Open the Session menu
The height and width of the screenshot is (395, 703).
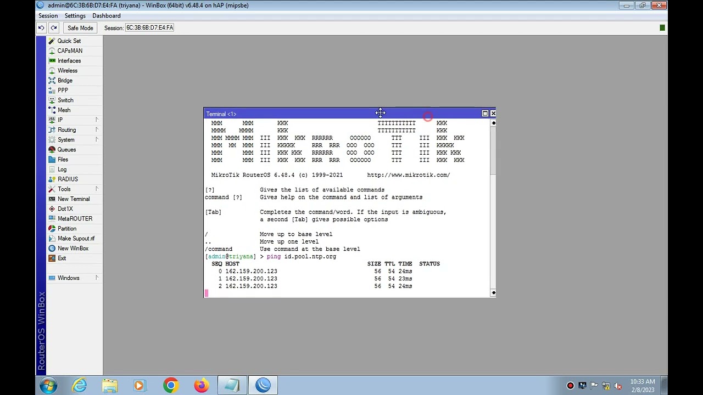48,16
